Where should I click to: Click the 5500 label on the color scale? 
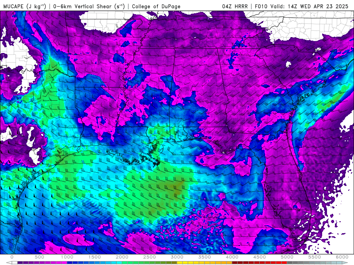315,257
